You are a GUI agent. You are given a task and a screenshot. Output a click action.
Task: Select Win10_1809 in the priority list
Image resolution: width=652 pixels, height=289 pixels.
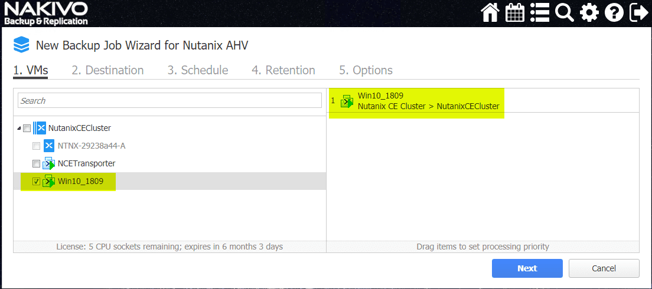416,101
